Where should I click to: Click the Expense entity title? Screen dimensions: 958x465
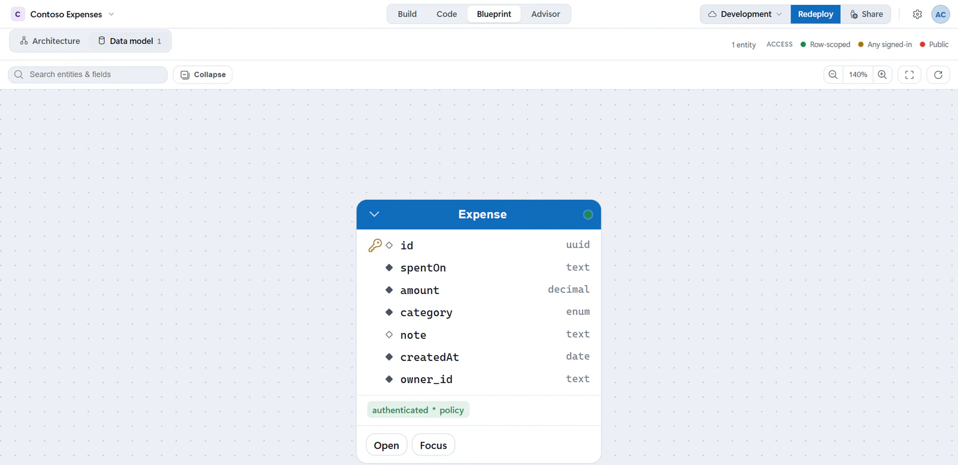(483, 215)
